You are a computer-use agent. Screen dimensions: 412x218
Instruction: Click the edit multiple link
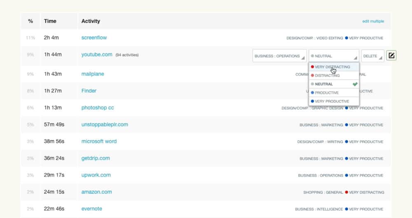373,21
